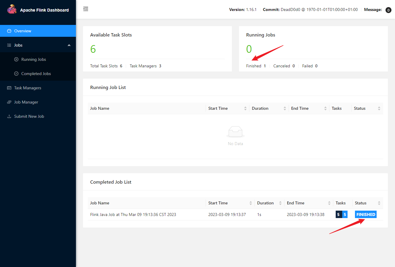Collapse the sidebar with the menu fold icon
Screen dimensions: 395x267
click(x=86, y=9)
